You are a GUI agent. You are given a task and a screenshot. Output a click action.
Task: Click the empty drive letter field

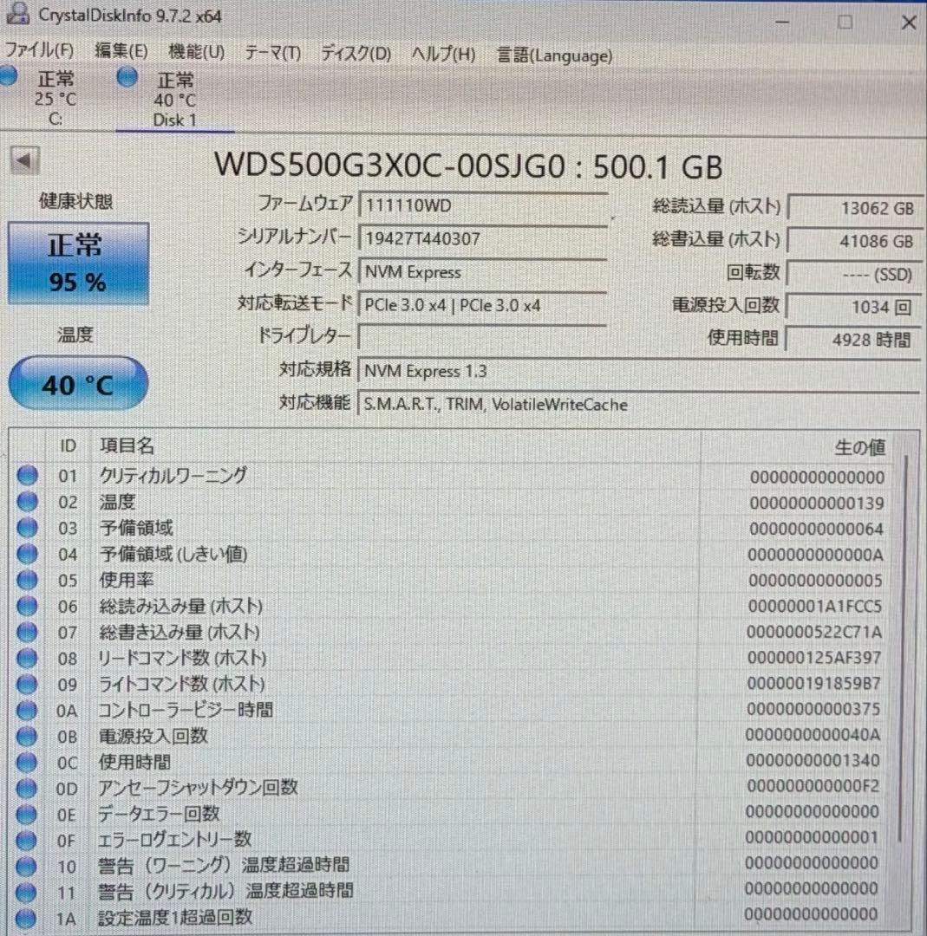(483, 338)
